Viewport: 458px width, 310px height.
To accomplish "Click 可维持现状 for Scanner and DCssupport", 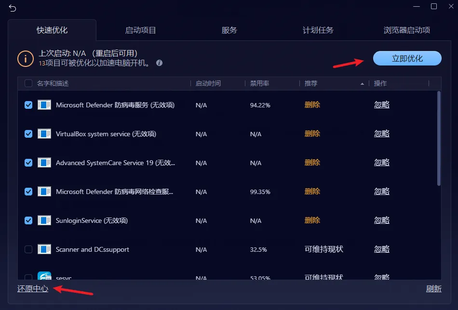I will [x=323, y=249].
